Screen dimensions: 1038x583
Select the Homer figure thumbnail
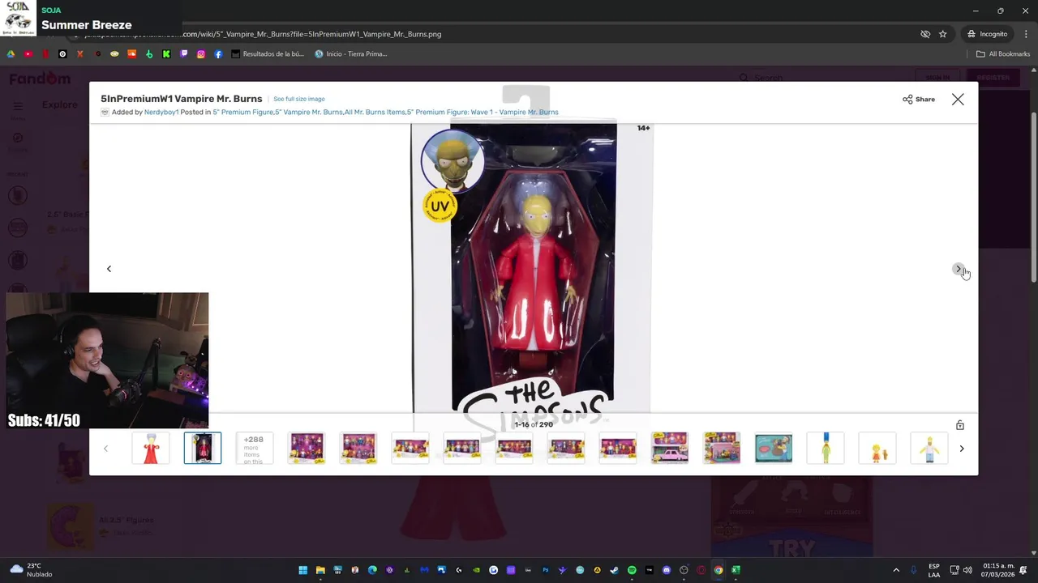tap(929, 448)
